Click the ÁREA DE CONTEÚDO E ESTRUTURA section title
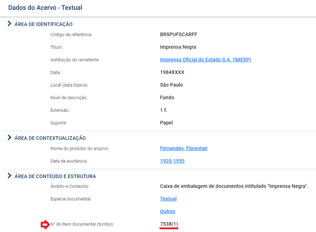Image resolution: width=316 pixels, height=232 pixels. point(55,176)
